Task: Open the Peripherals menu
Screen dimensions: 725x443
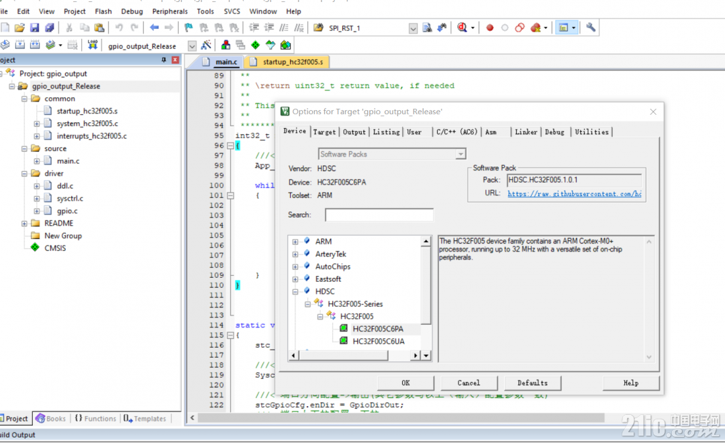Action: pyautogui.click(x=170, y=11)
